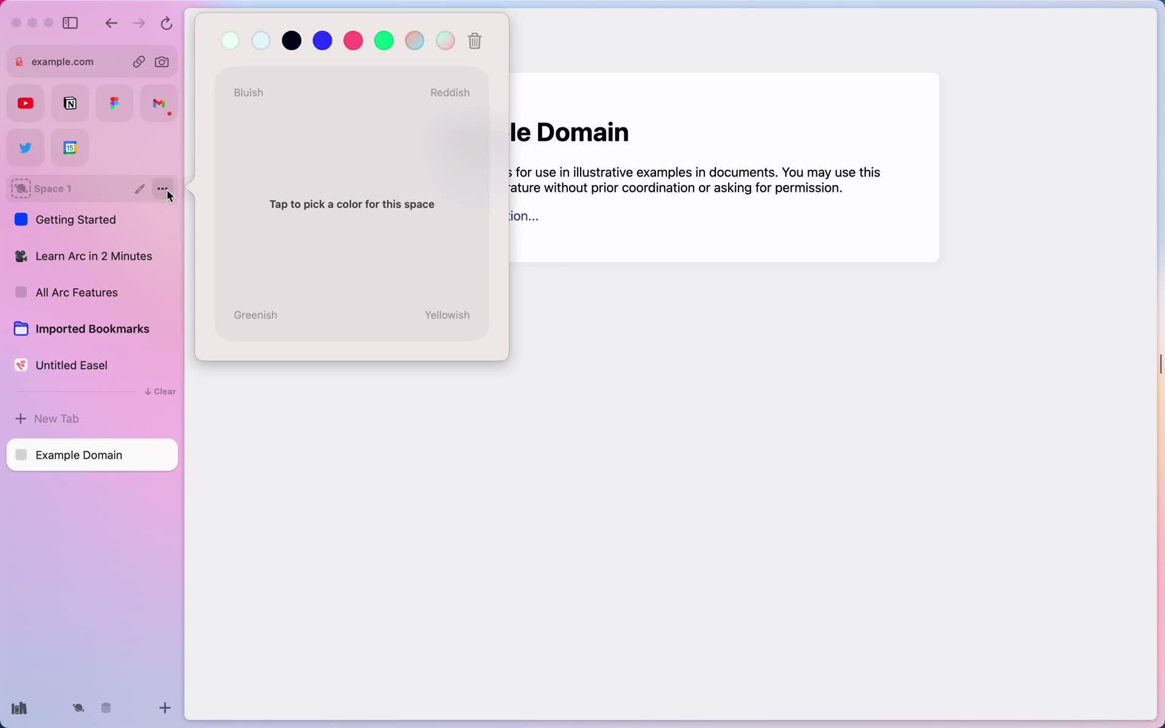
Task: Click the blue color circle
Action: click(x=322, y=40)
